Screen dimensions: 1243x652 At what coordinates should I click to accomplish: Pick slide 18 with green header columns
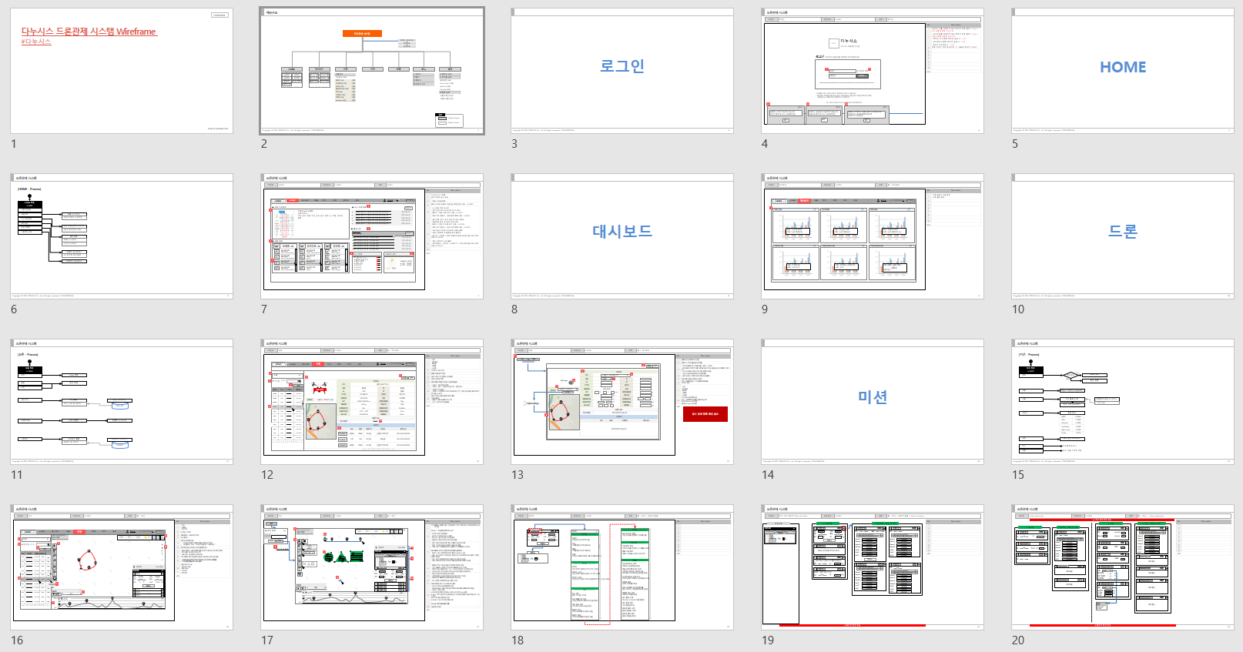click(x=622, y=567)
